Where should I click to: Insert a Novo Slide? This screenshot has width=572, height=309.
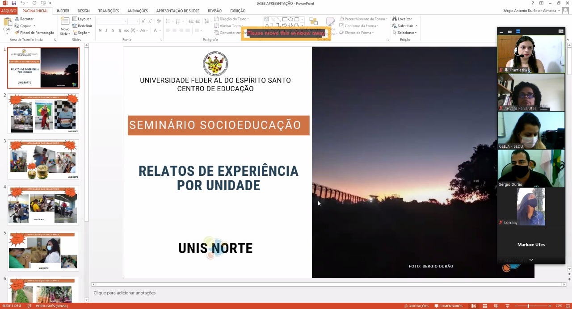pos(65,26)
